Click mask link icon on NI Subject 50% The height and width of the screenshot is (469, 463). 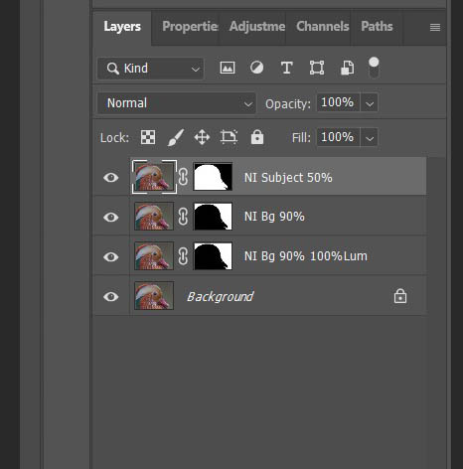tap(183, 177)
